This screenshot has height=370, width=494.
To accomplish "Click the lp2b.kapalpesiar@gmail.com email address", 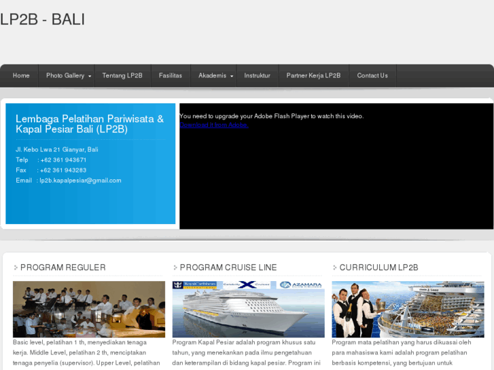I will click(x=80, y=181).
